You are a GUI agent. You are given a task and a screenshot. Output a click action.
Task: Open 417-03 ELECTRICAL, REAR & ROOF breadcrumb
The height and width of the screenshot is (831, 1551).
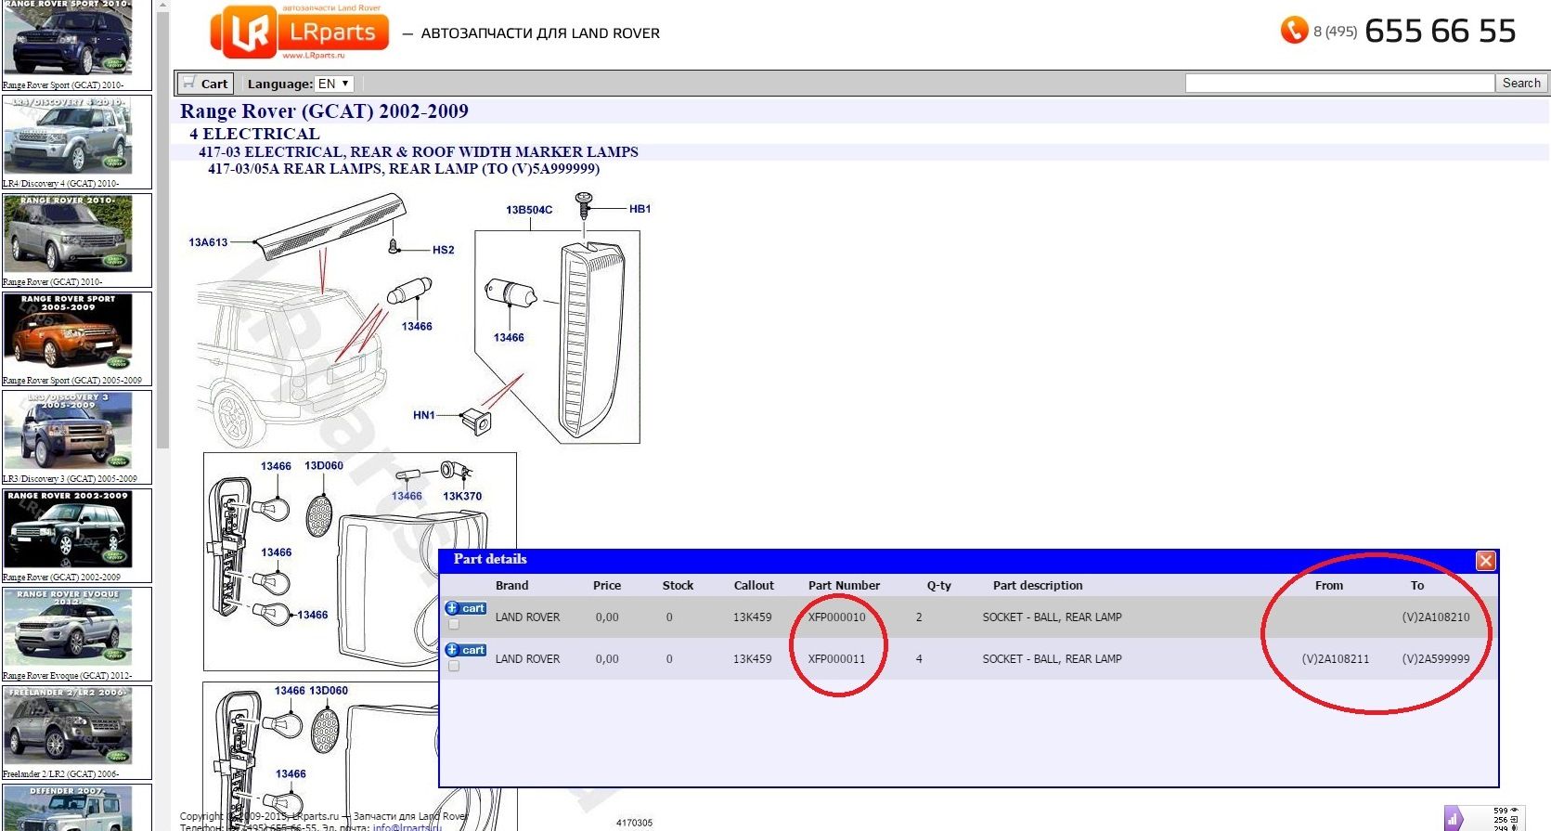419,151
